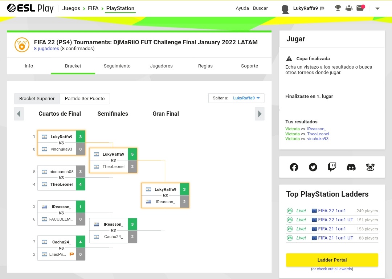
Task: Click the tournament gold medal icon
Action: (22, 45)
